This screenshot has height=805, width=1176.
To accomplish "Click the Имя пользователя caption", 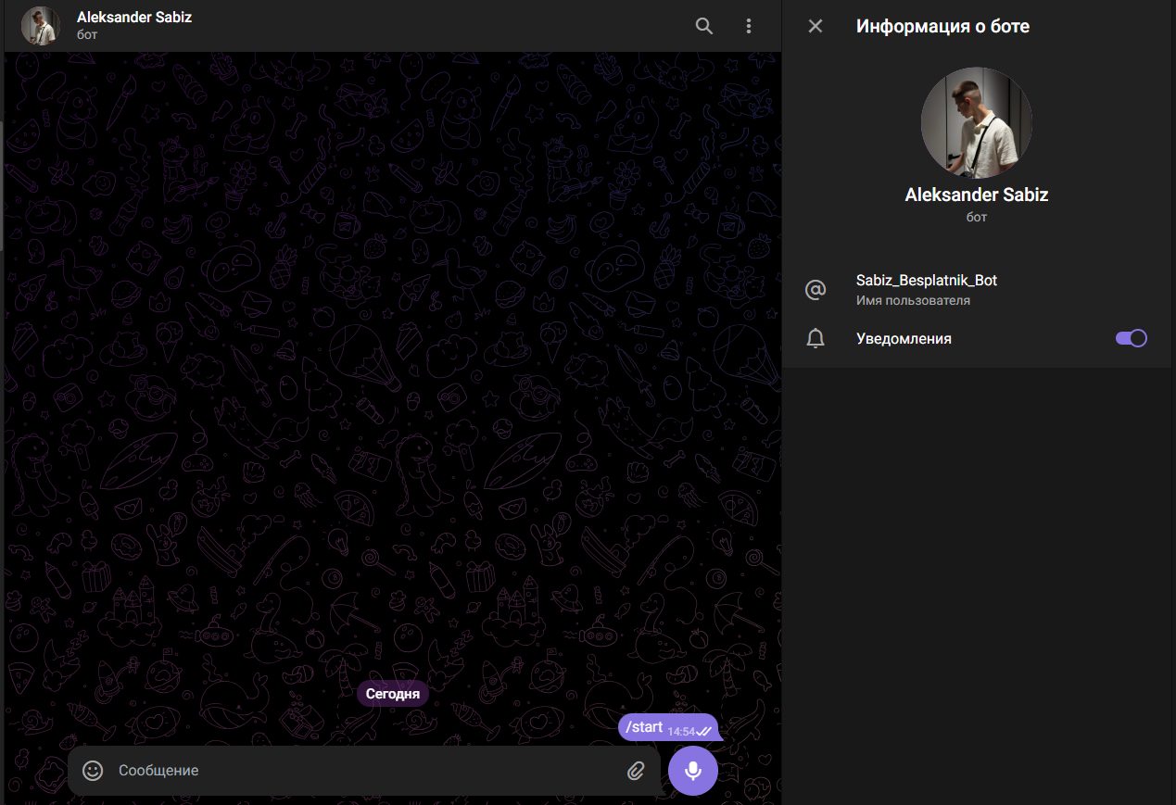I will (x=913, y=301).
